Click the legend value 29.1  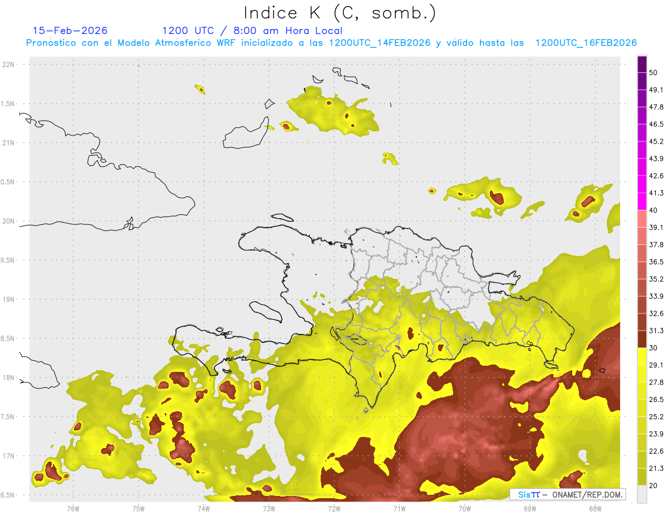click(656, 365)
